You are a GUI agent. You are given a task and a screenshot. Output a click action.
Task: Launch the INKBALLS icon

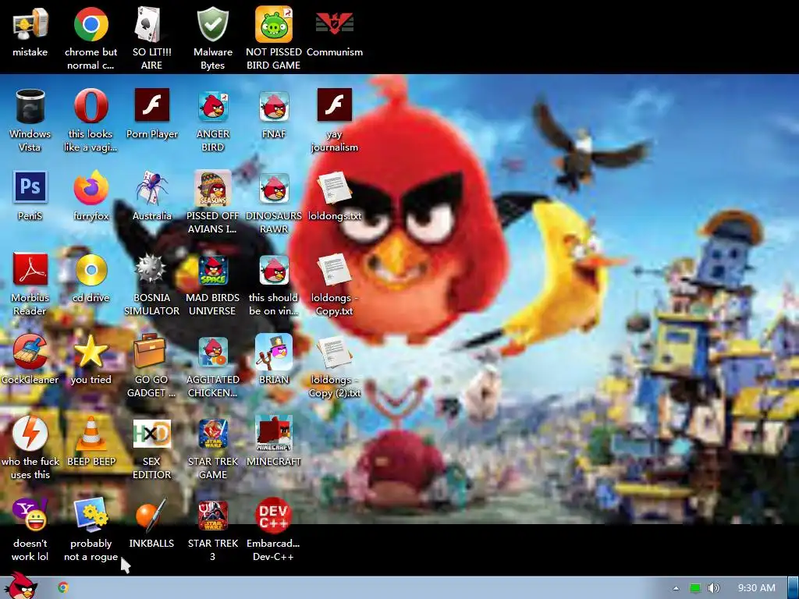(x=151, y=515)
